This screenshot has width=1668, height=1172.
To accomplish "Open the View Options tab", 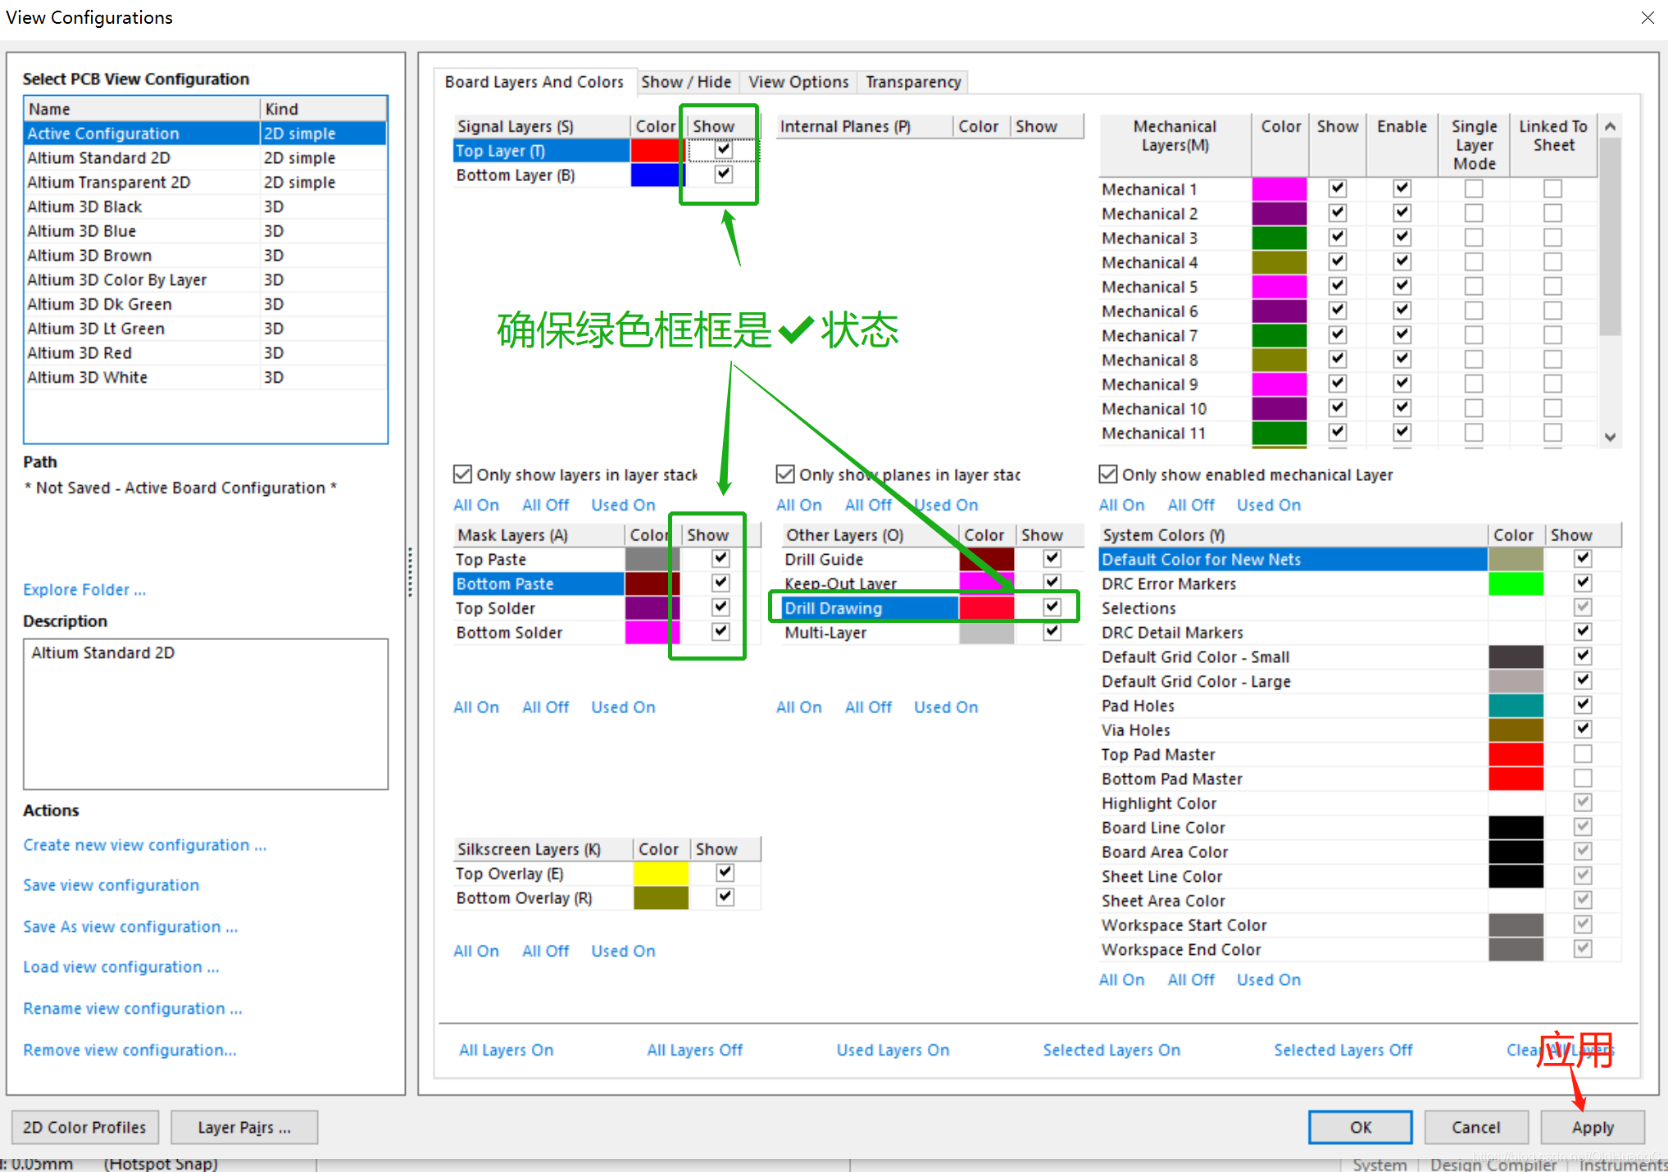I will click(798, 82).
